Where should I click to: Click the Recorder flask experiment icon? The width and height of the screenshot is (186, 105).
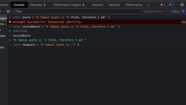44,5
